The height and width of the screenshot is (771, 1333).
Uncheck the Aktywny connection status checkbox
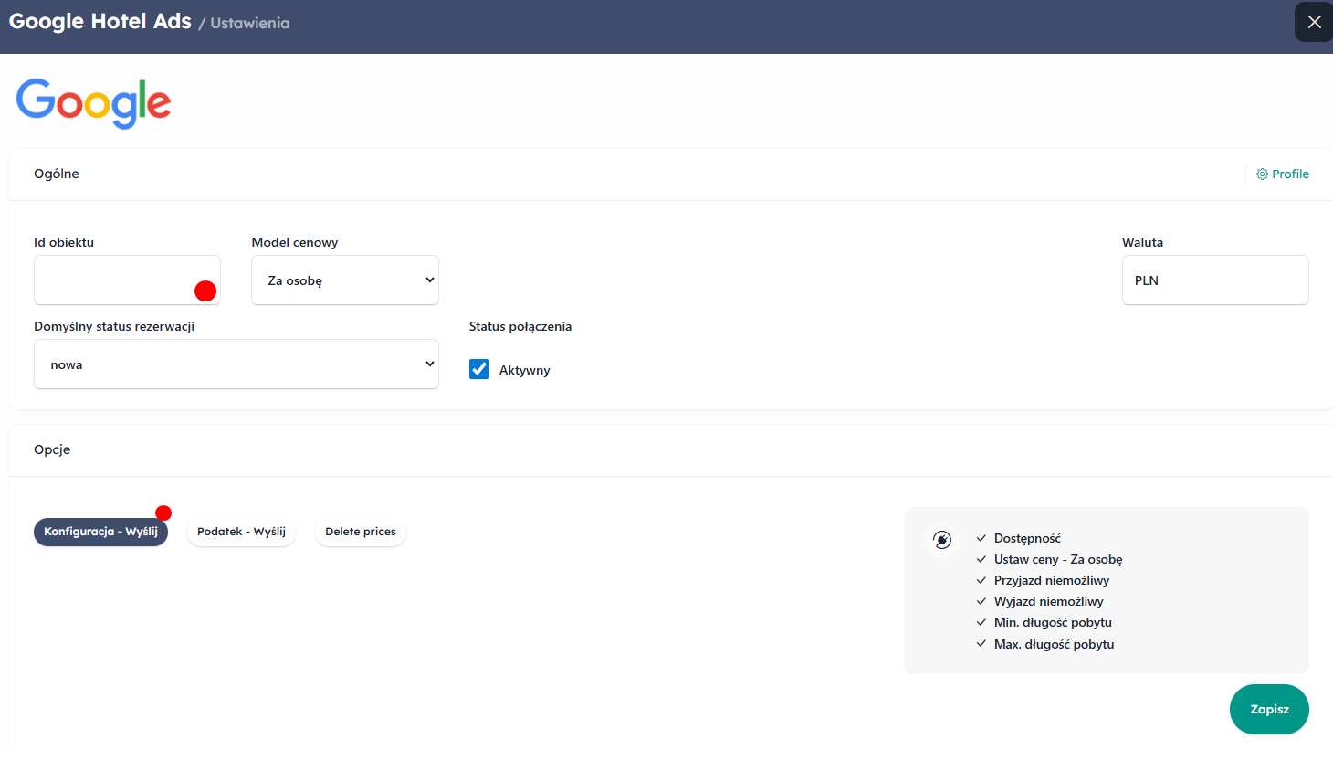coord(479,369)
